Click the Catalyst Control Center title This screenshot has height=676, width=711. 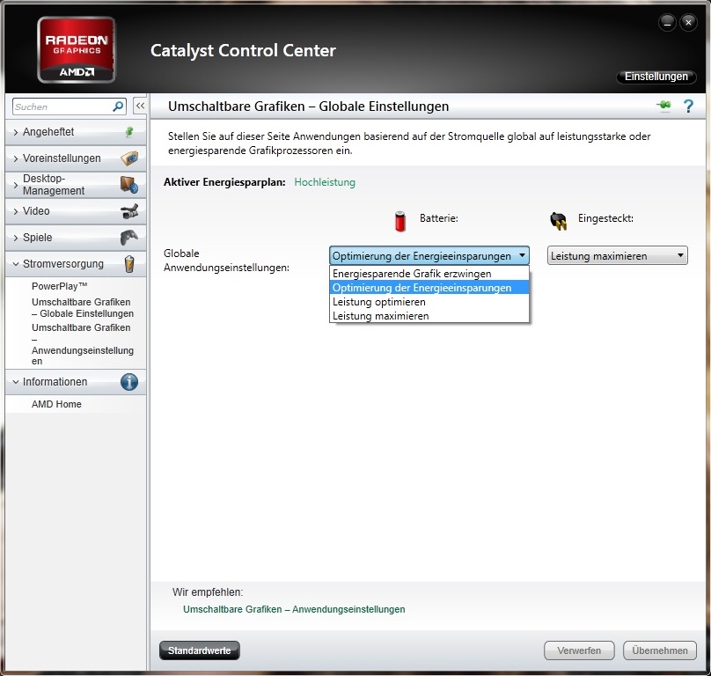pyautogui.click(x=243, y=50)
